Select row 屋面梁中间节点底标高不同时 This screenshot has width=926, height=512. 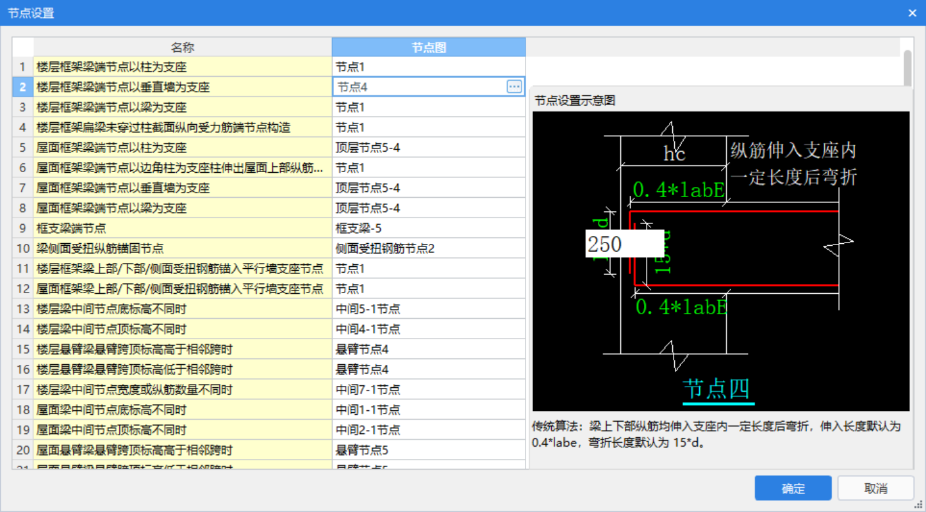click(x=183, y=410)
